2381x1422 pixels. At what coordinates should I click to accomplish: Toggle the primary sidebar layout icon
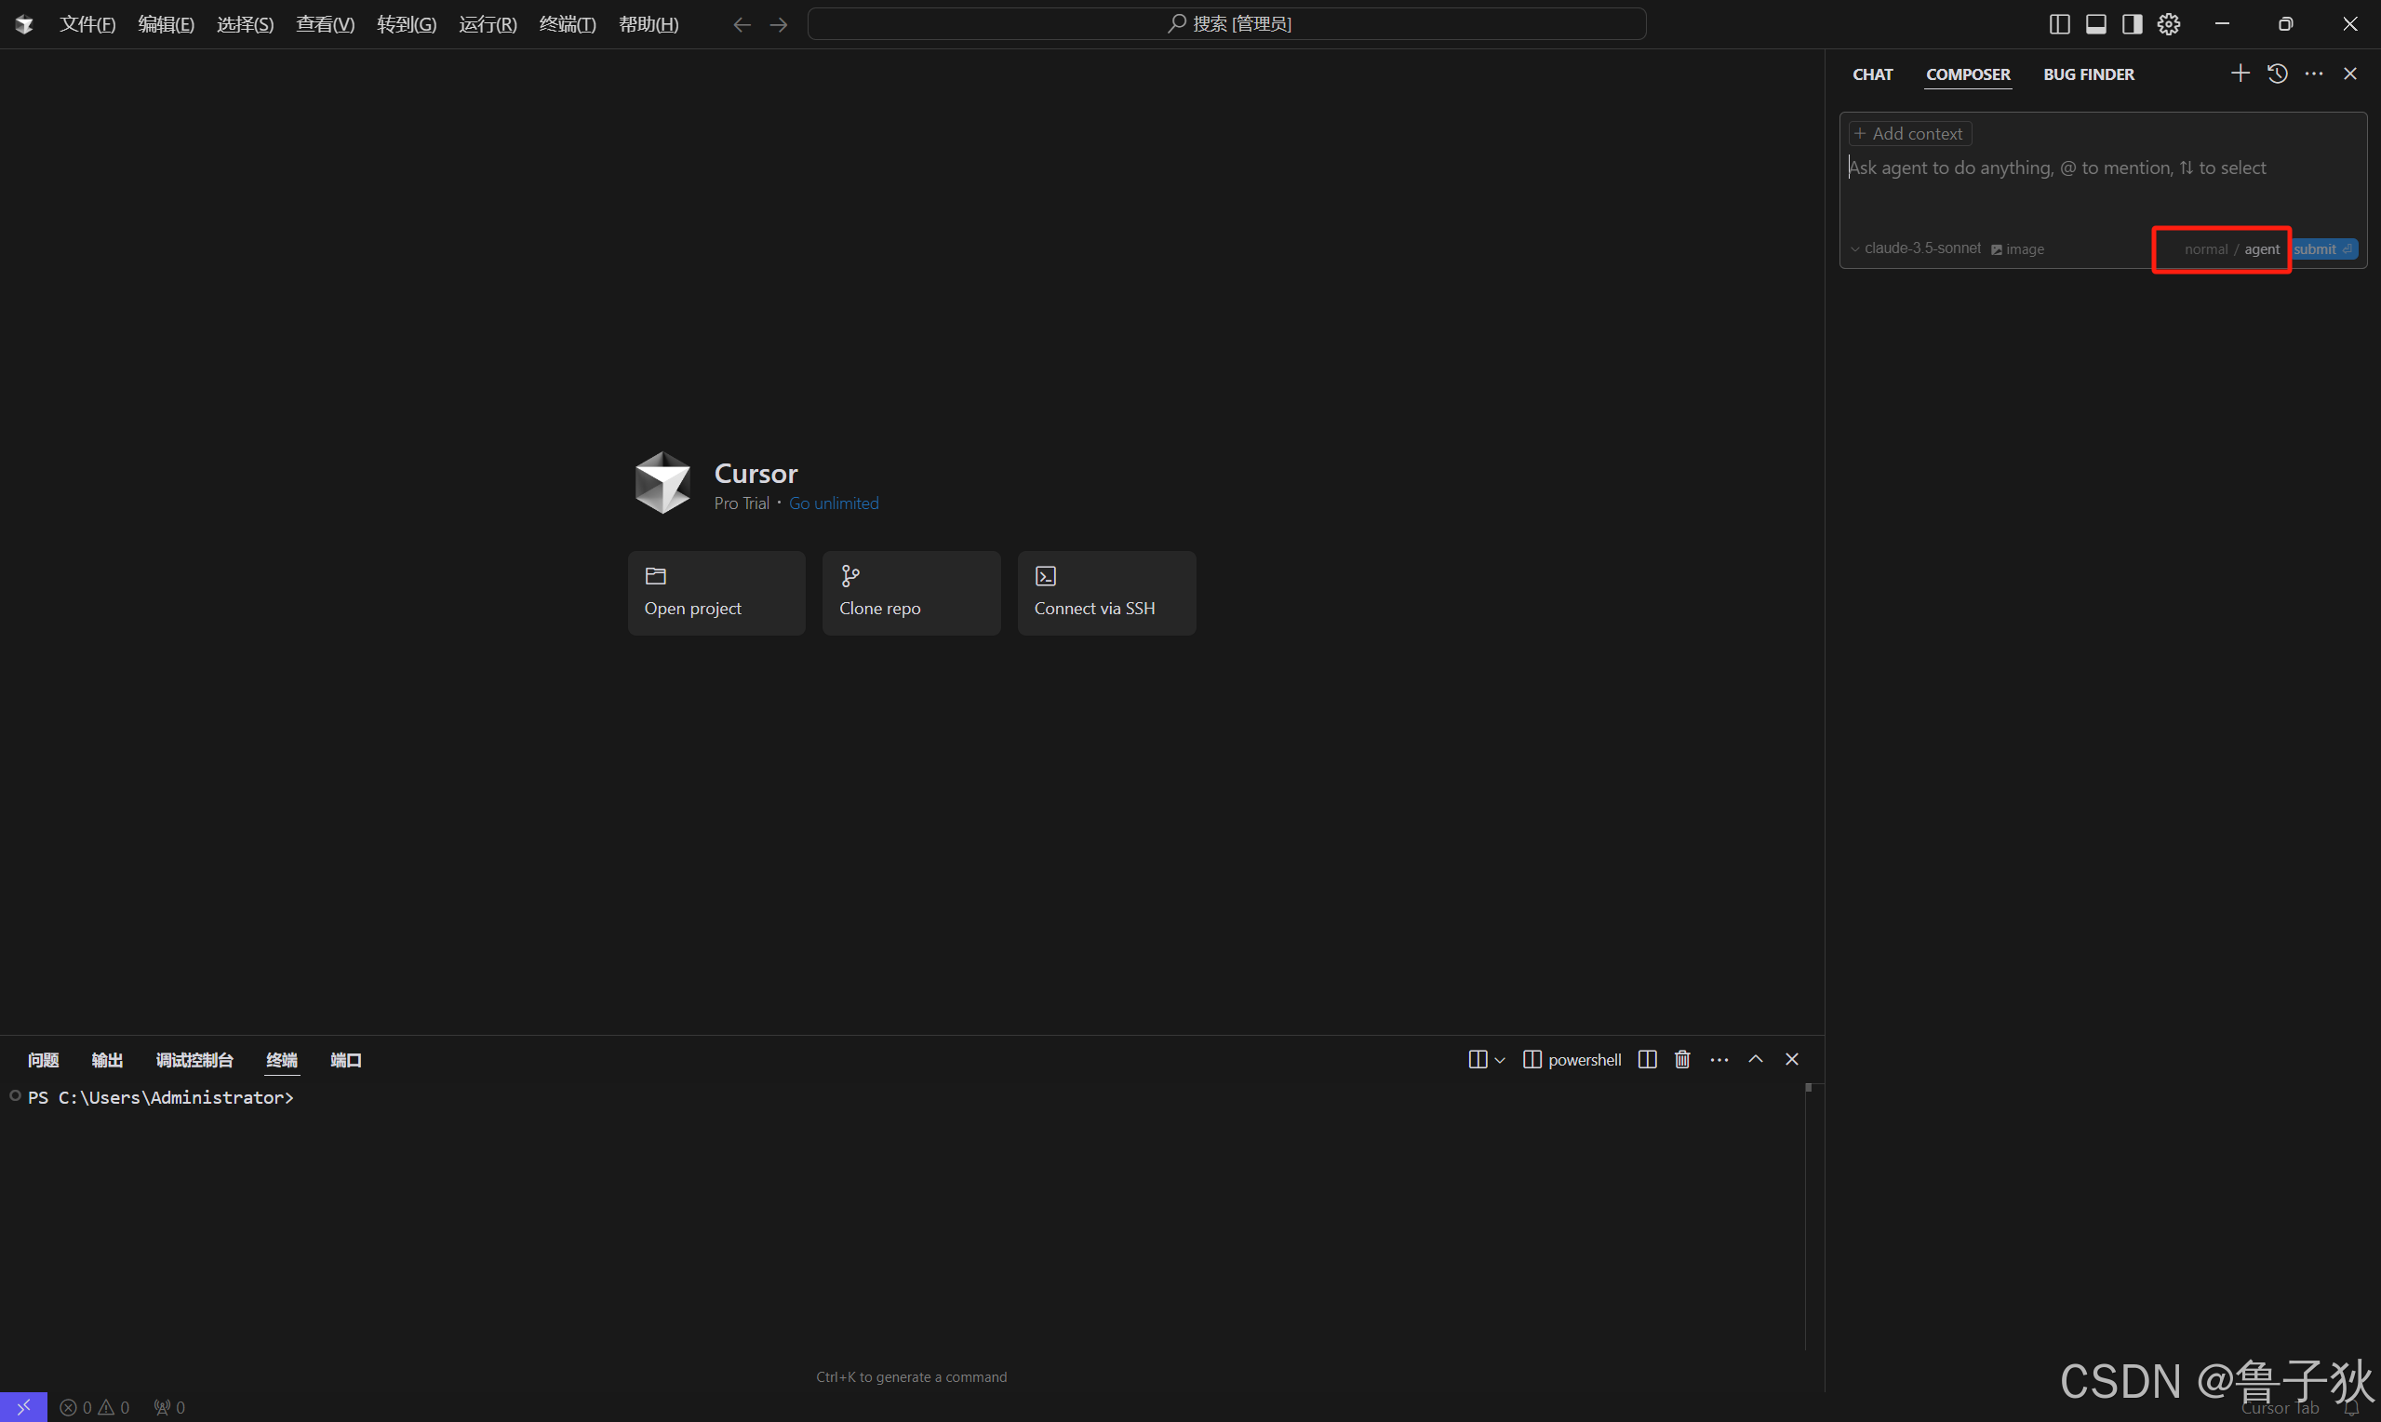pos(2059,24)
